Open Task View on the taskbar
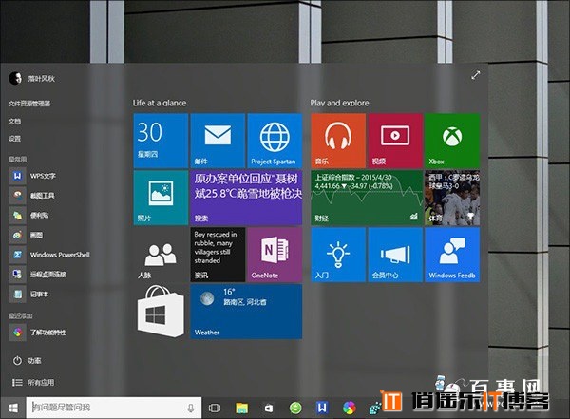570x419 pixels. click(215, 409)
